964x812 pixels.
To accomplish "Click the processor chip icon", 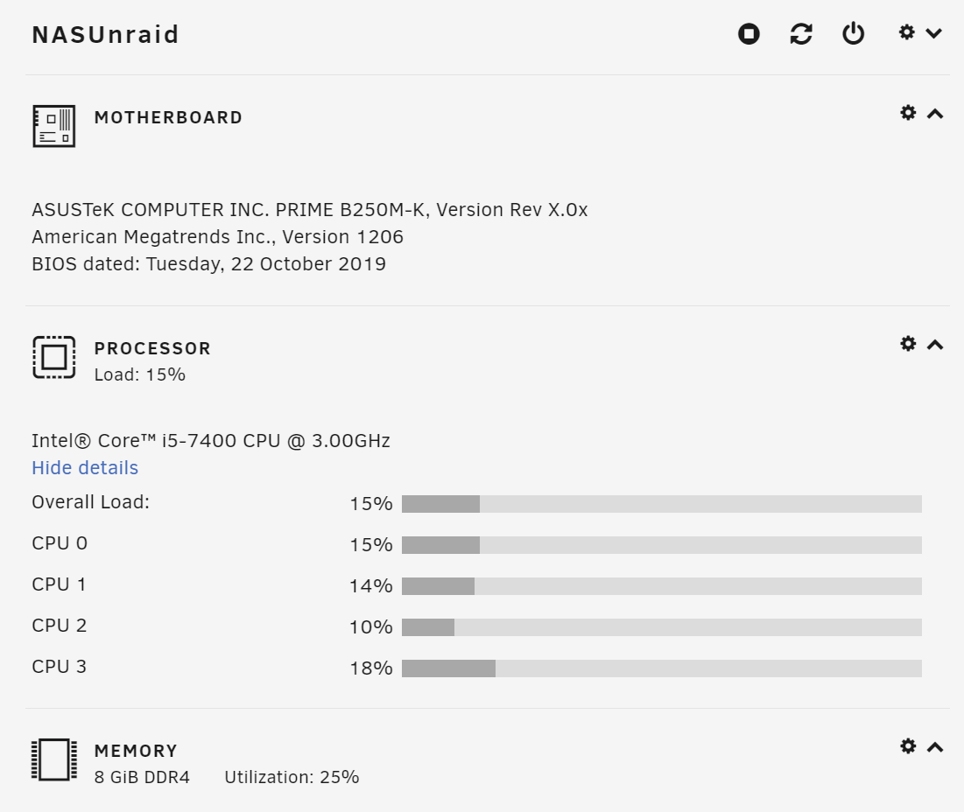I will pos(54,357).
